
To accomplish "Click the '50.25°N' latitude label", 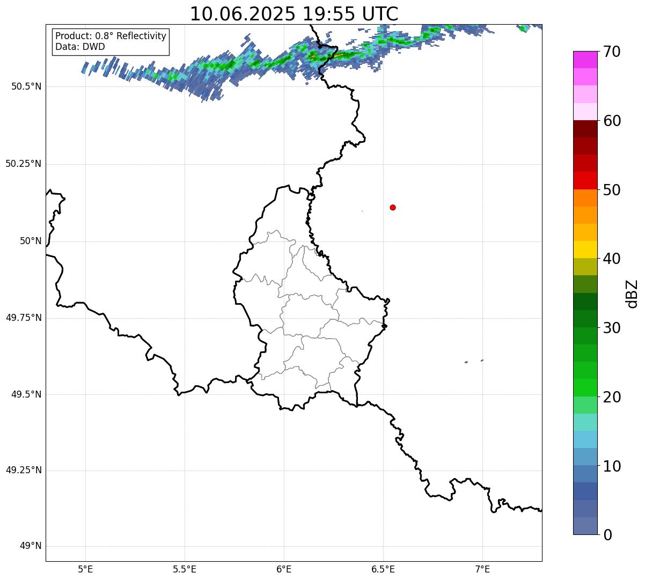I will [x=23, y=164].
